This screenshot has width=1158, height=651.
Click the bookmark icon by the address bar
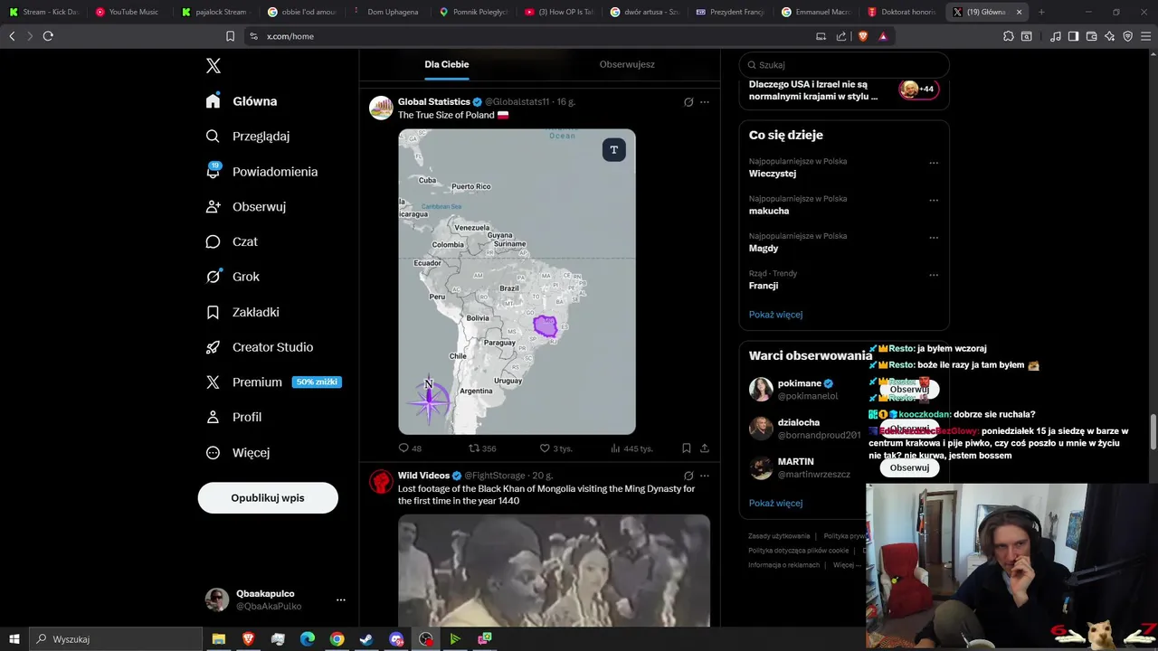pyautogui.click(x=230, y=36)
